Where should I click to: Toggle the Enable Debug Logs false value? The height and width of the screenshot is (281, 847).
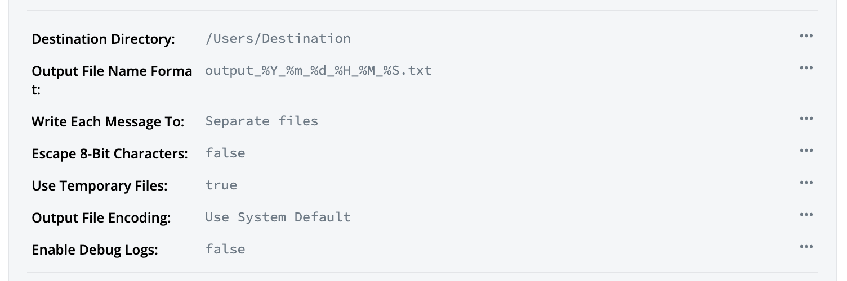tap(225, 249)
